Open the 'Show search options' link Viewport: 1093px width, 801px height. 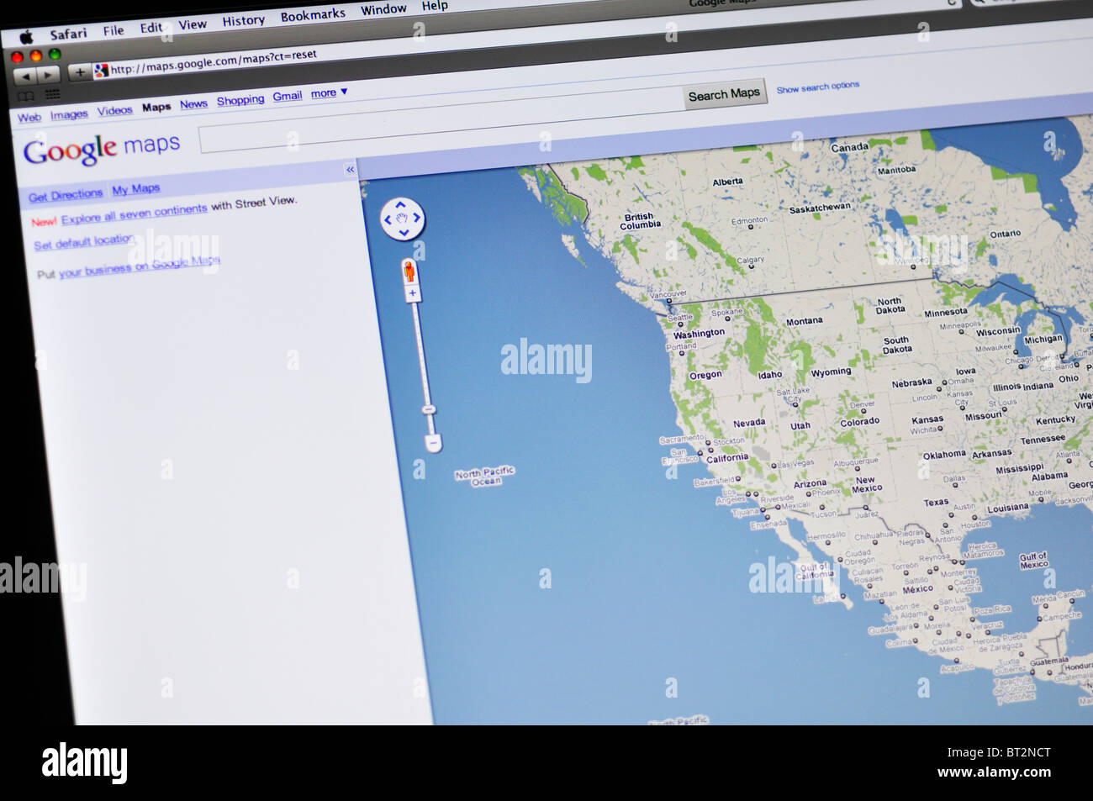[818, 87]
